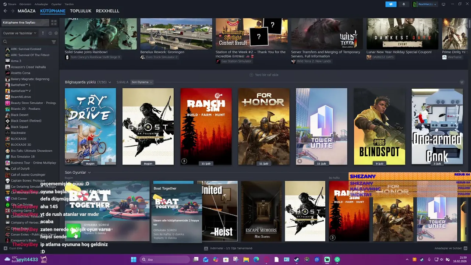
Task: Open Escape Memoirs Mini Stories cover
Action: [261, 211]
